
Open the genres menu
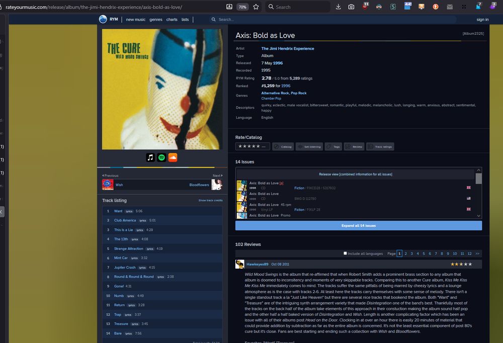156,20
